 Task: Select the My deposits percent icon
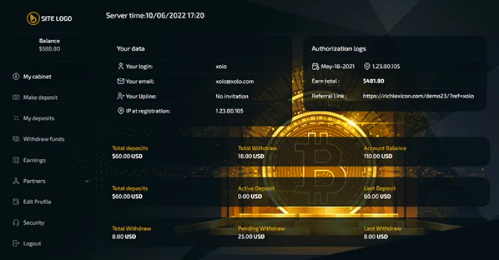point(16,118)
